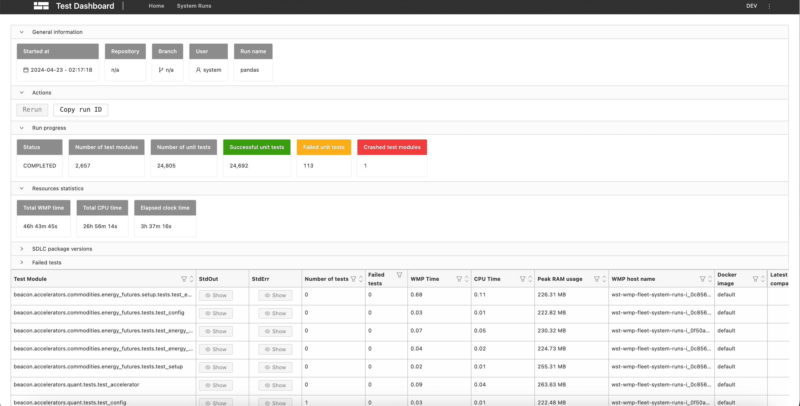800x406 pixels.
Task: Collapse the General information section
Action: click(x=22, y=32)
